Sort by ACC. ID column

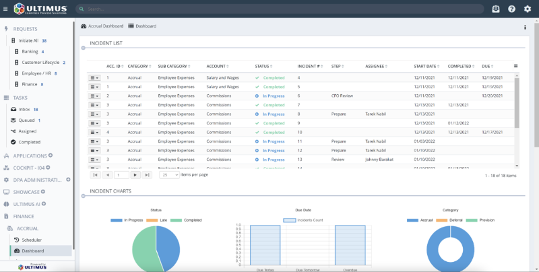[x=115, y=66]
